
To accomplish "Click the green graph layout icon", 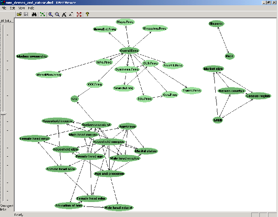I will (42, 14).
